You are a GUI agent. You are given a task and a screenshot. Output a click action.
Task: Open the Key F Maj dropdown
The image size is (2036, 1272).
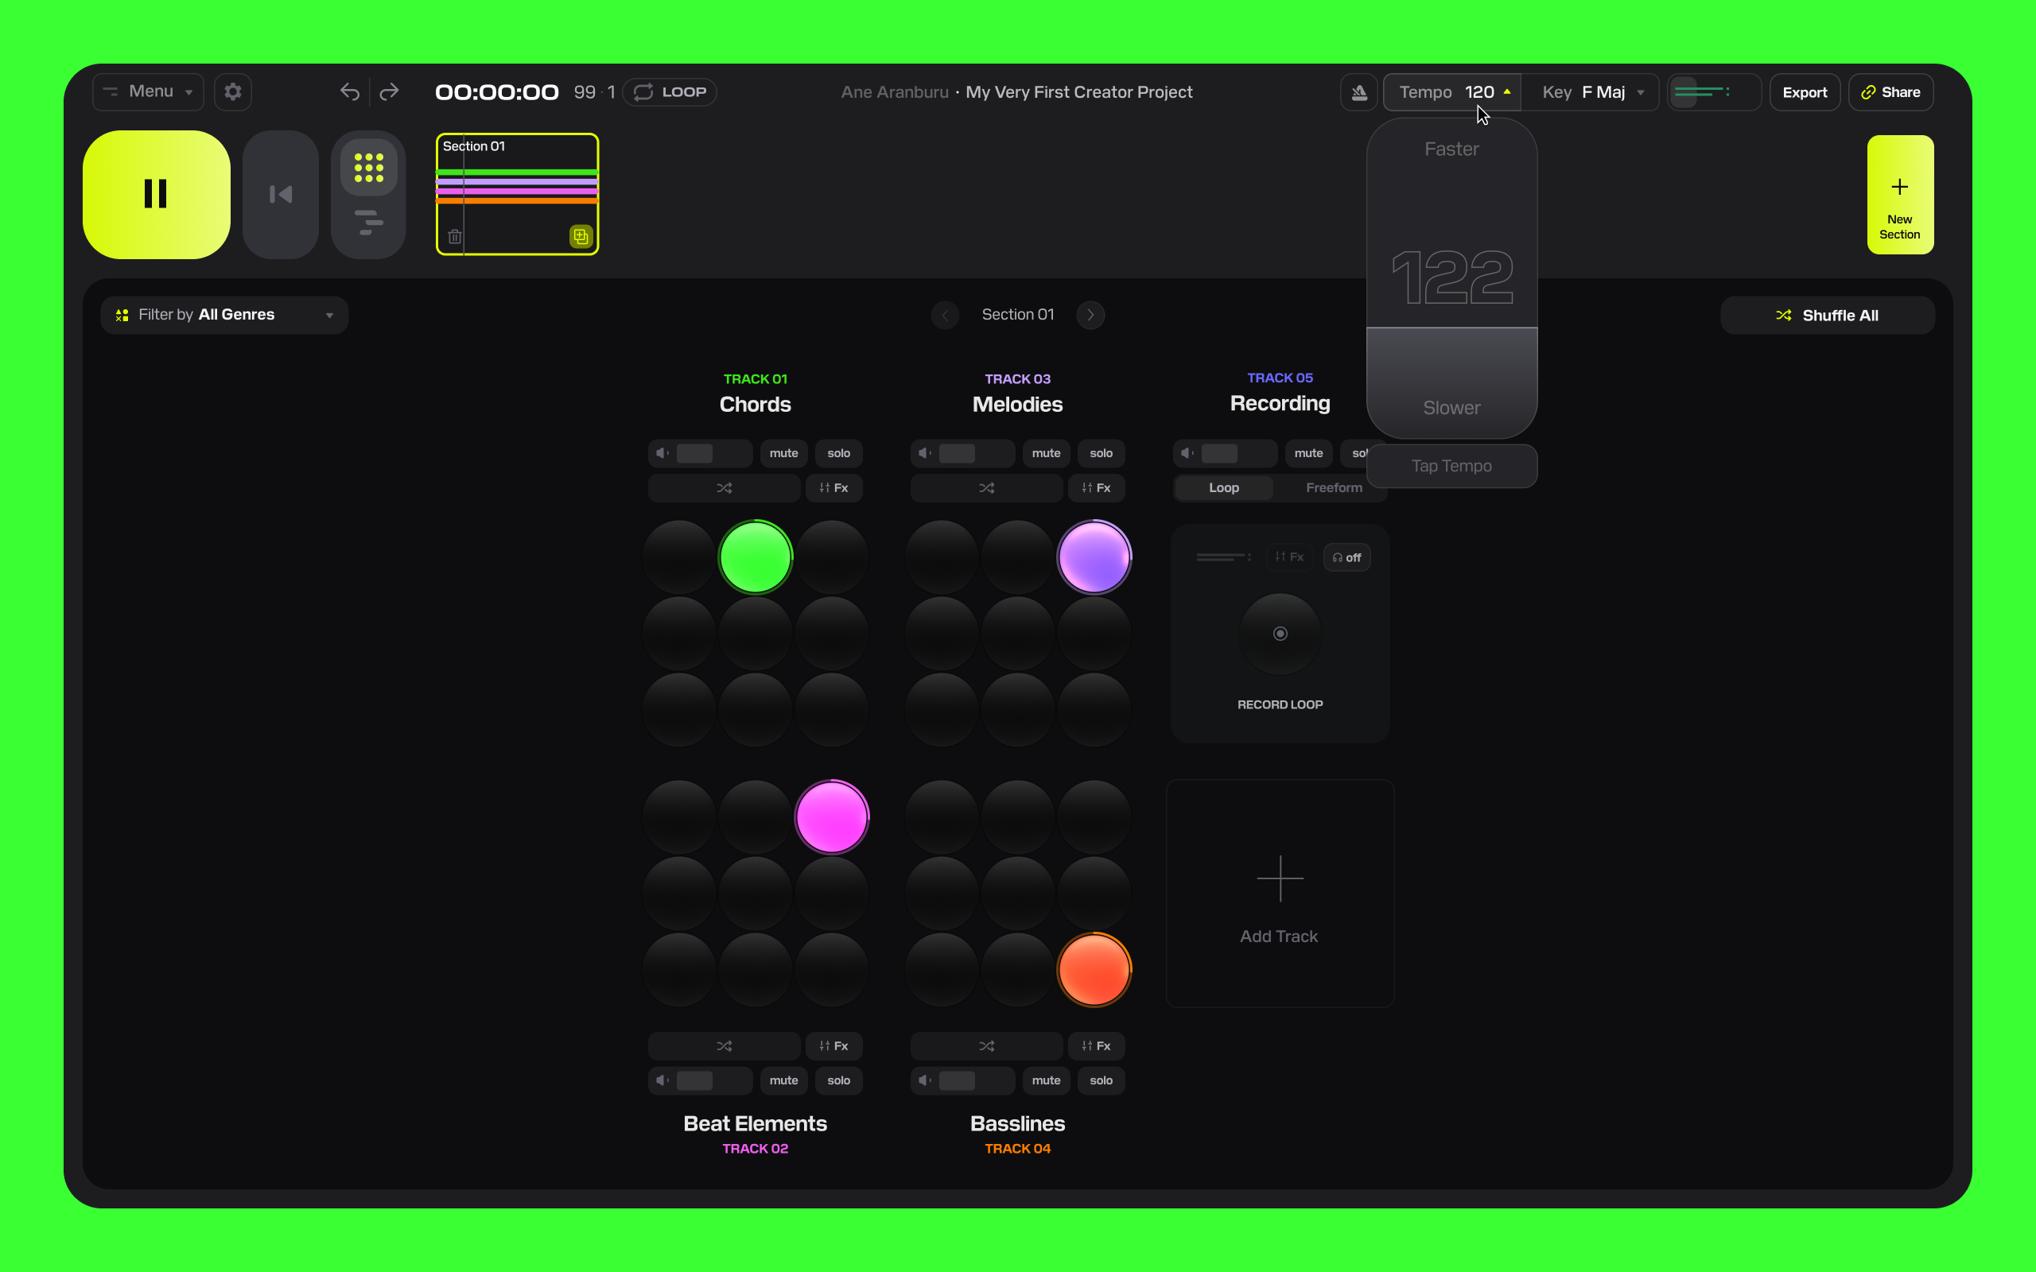(x=1590, y=92)
